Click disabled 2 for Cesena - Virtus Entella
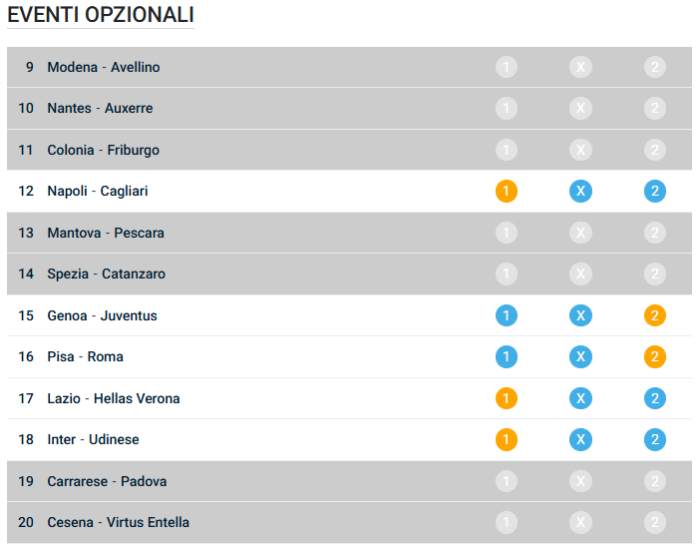Image resolution: width=700 pixels, height=550 pixels. (655, 522)
